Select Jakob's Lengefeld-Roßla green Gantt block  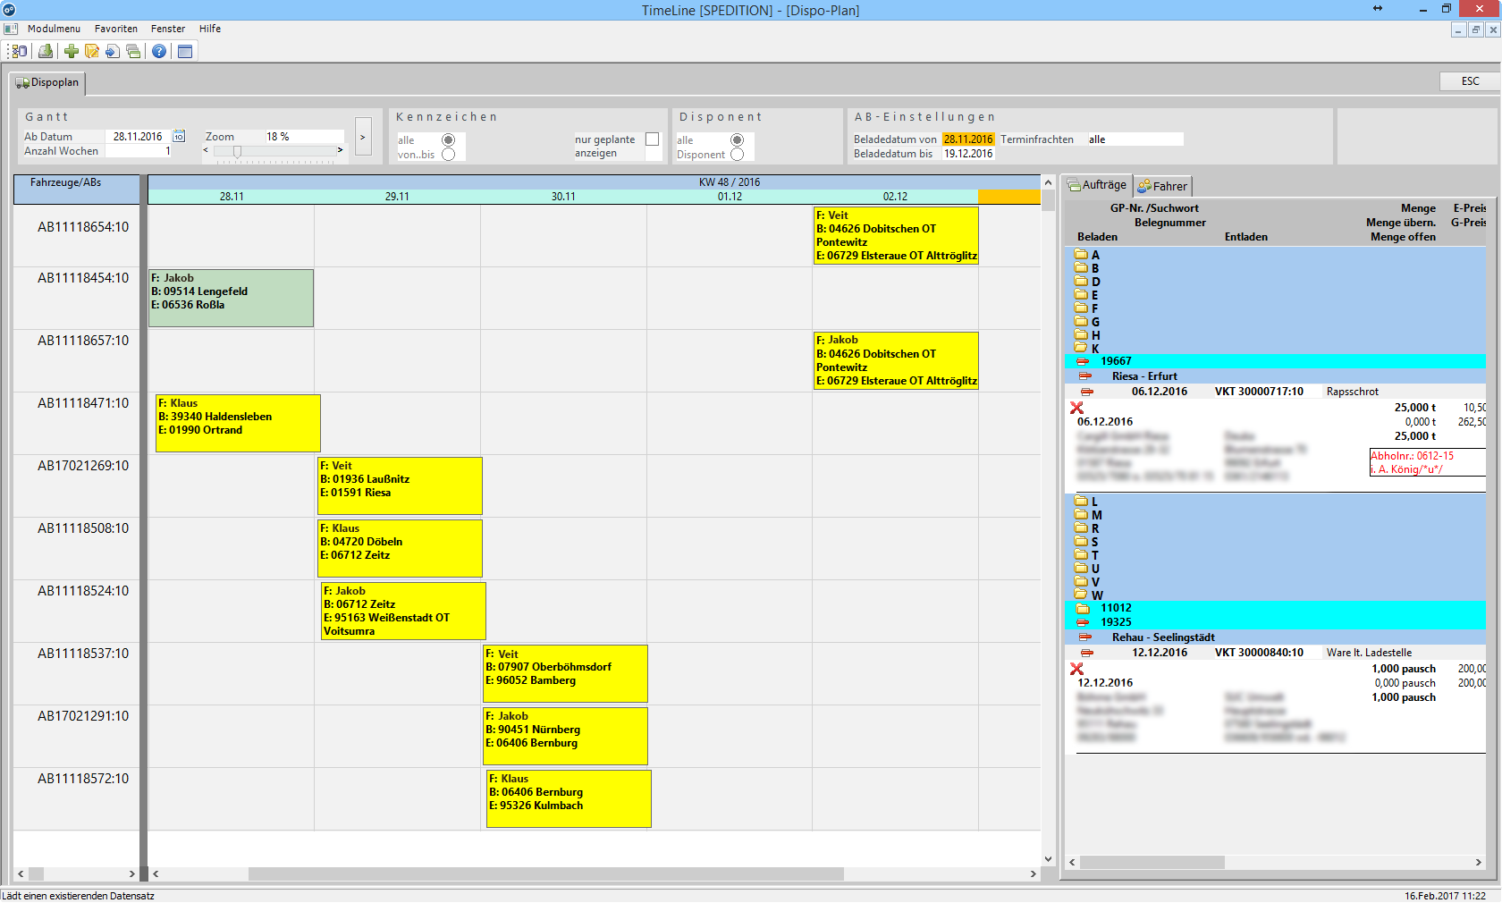click(x=231, y=298)
